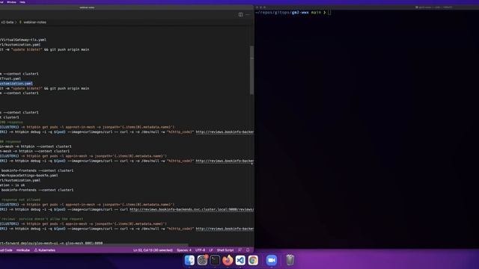This screenshot has width=479, height=269.
Task: Open the Trash in the dock
Action: point(290,260)
